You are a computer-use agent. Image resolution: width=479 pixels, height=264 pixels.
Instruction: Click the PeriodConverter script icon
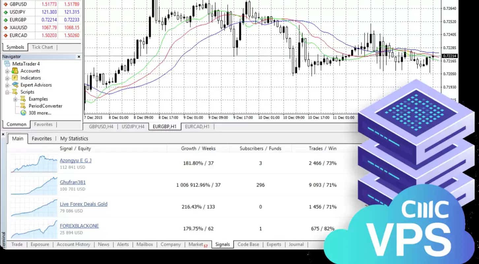pyautogui.click(x=23, y=106)
